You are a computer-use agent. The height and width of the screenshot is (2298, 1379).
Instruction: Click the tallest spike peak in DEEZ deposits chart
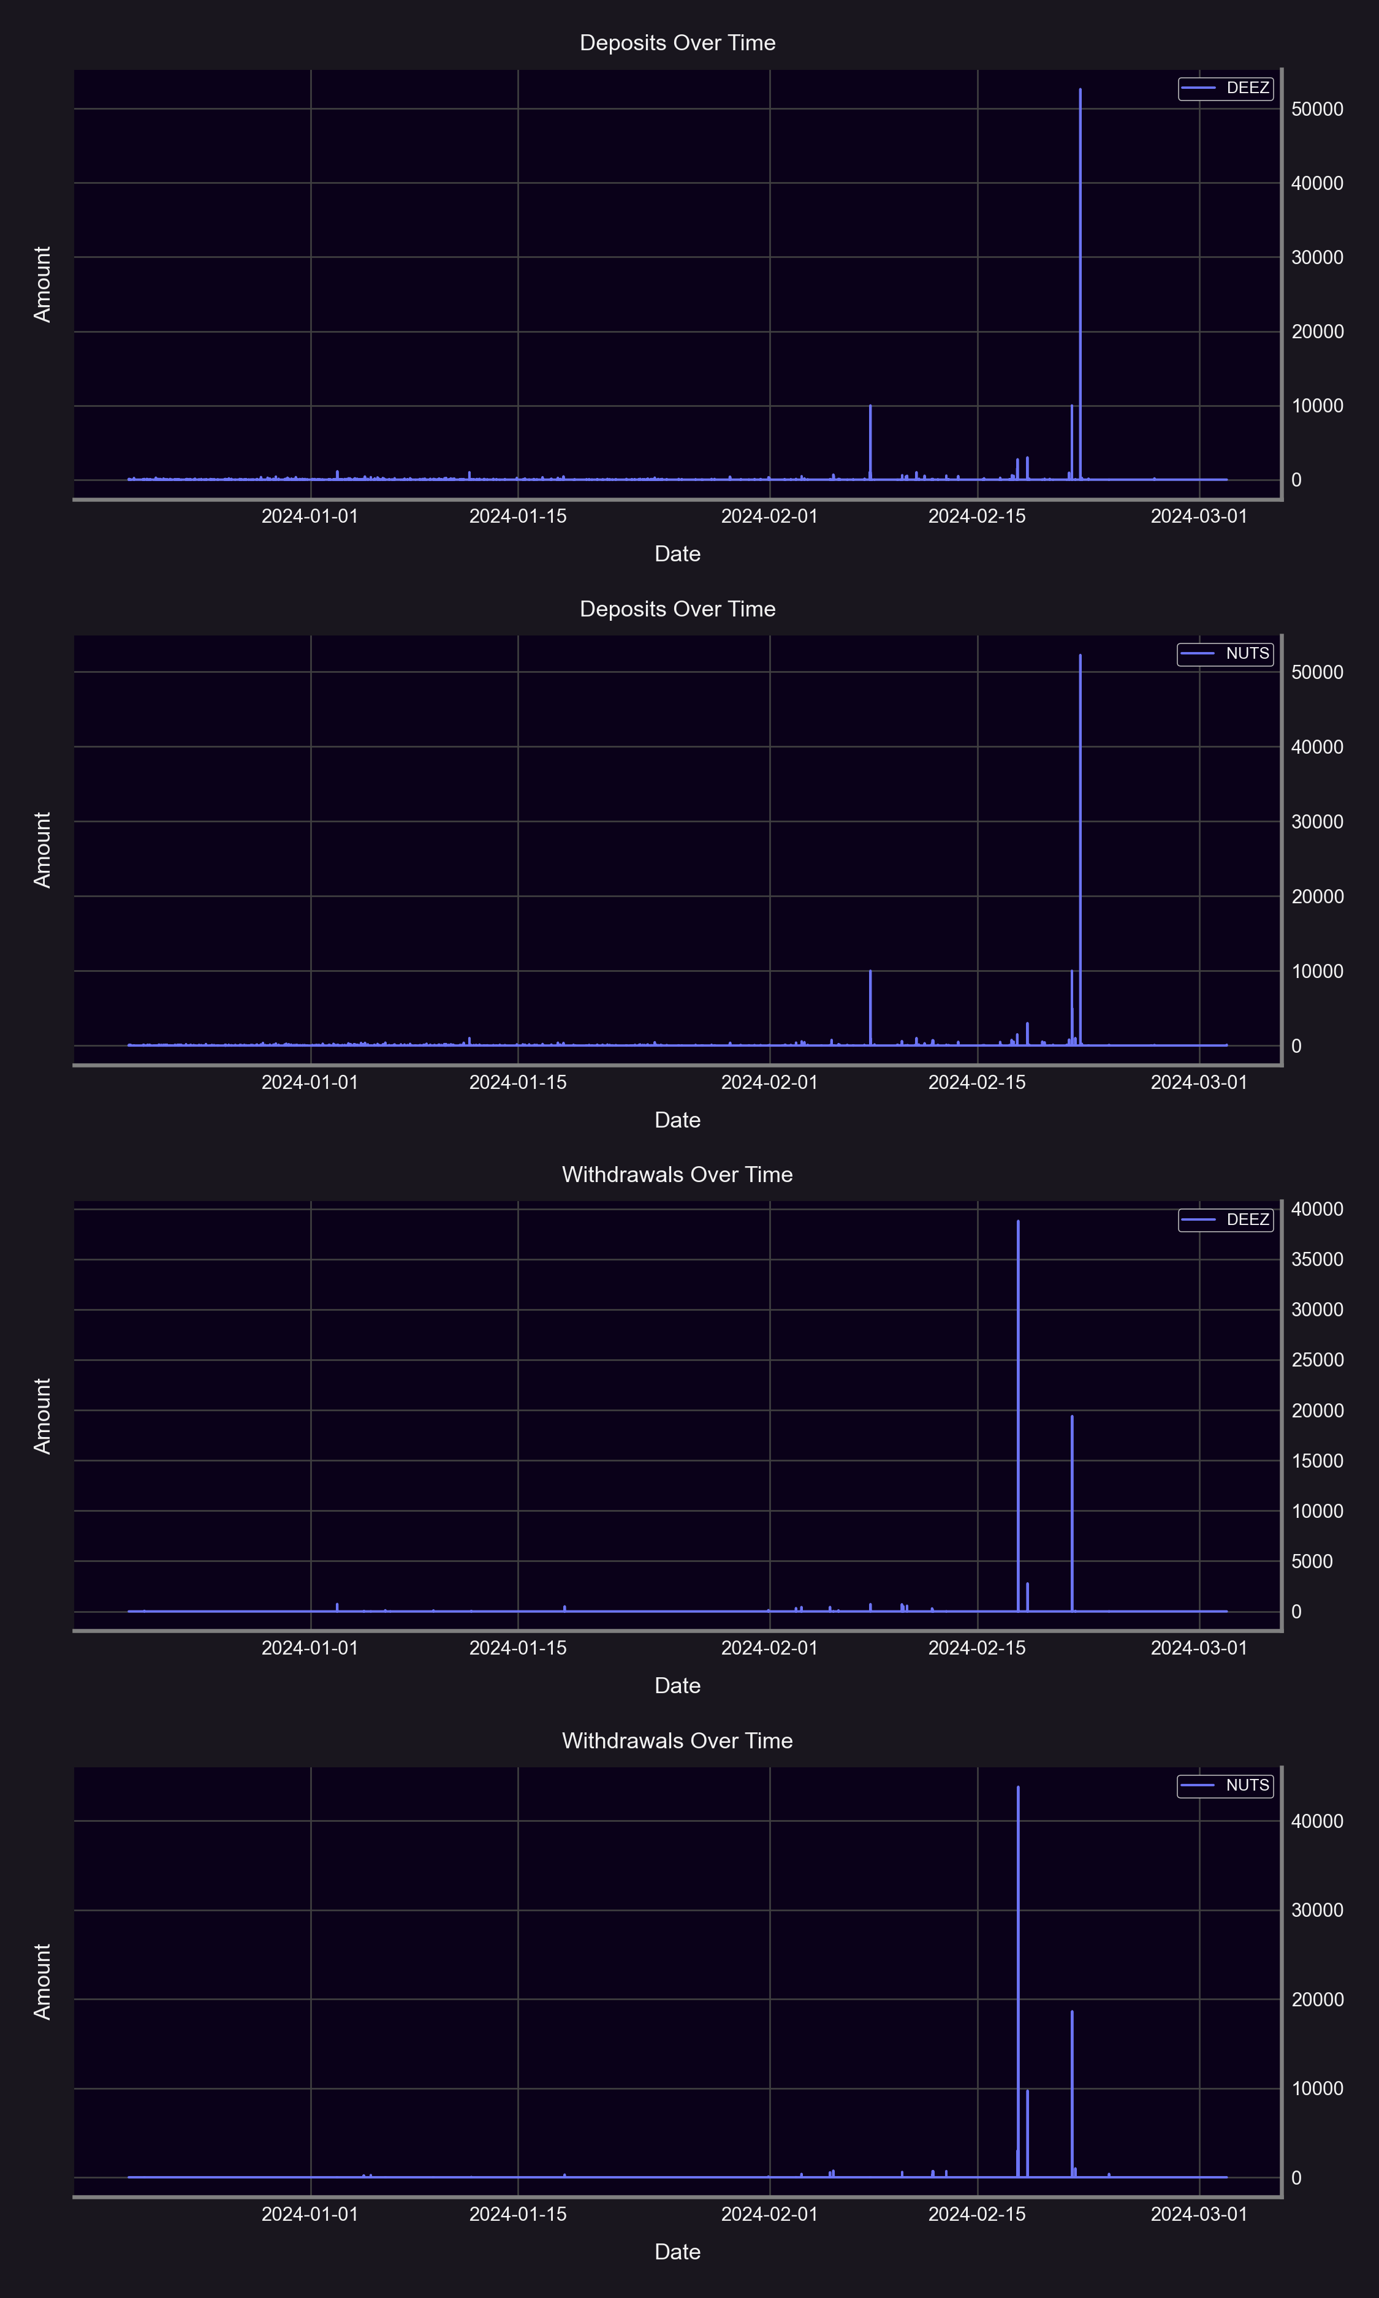pyautogui.click(x=1080, y=91)
